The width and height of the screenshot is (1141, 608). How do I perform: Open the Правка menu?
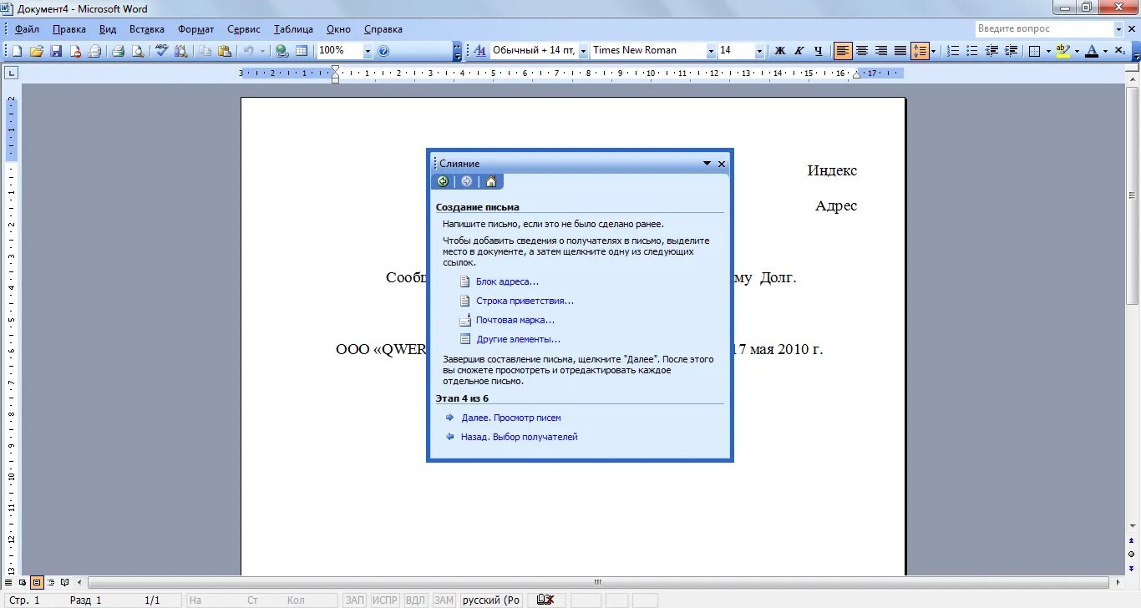[x=69, y=29]
